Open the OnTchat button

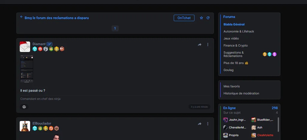pyautogui.click(x=184, y=18)
